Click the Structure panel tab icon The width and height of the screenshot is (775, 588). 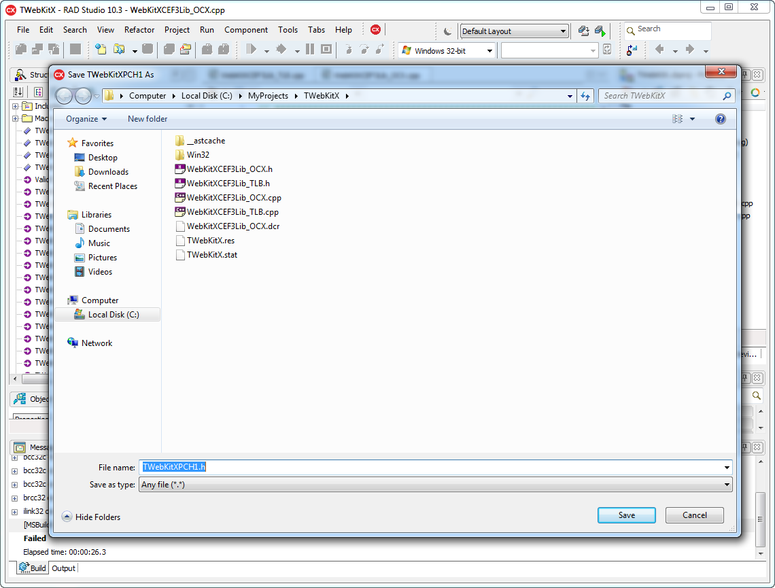pyautogui.click(x=21, y=75)
